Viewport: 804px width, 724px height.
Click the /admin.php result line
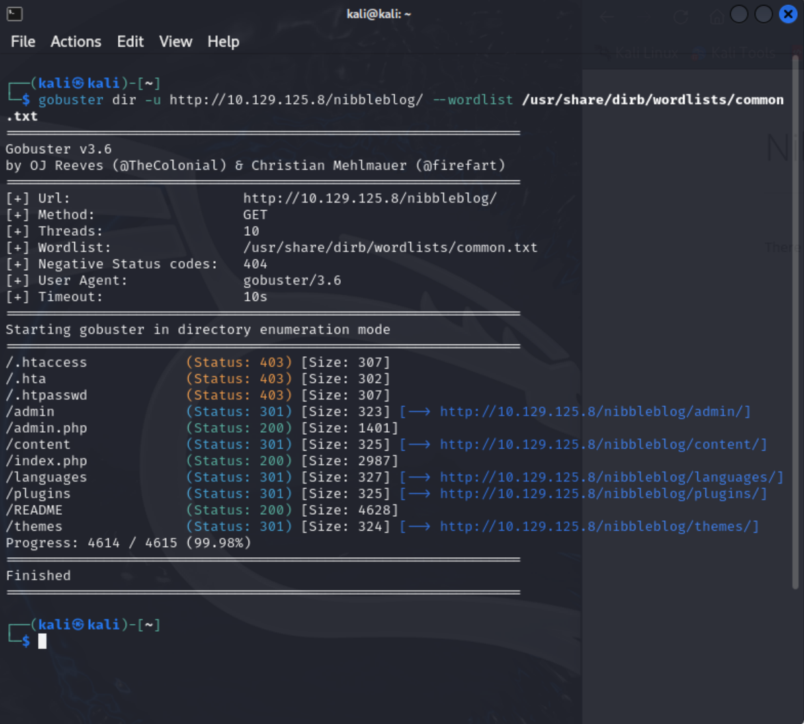46,428
